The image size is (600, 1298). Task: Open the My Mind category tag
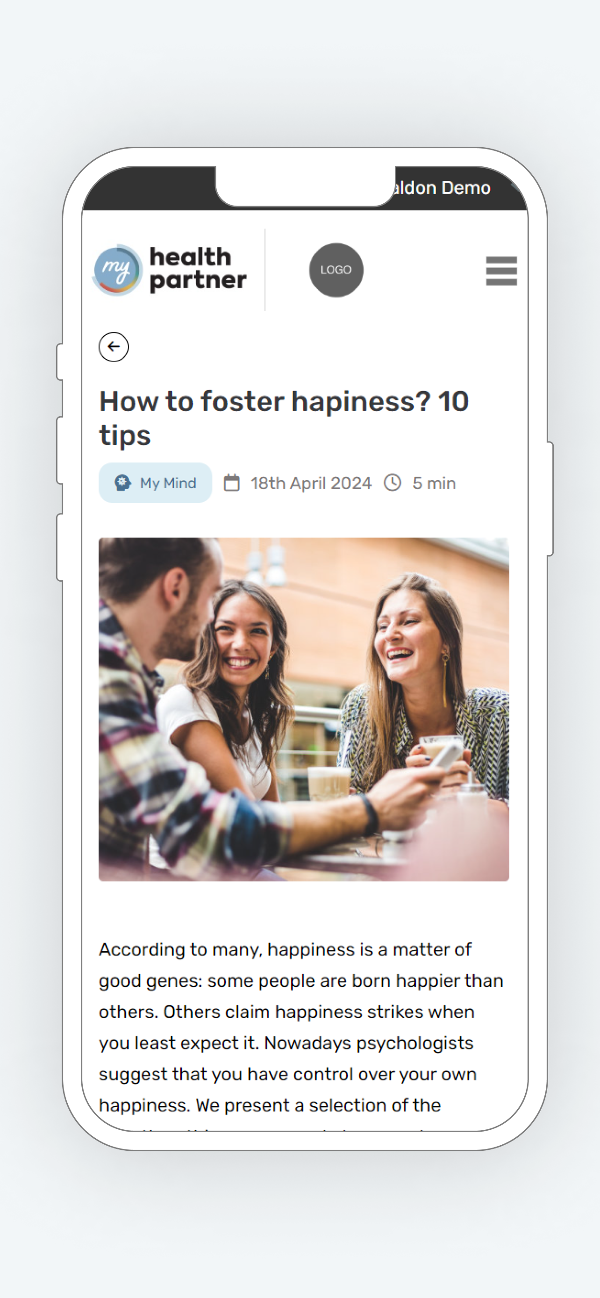[155, 483]
